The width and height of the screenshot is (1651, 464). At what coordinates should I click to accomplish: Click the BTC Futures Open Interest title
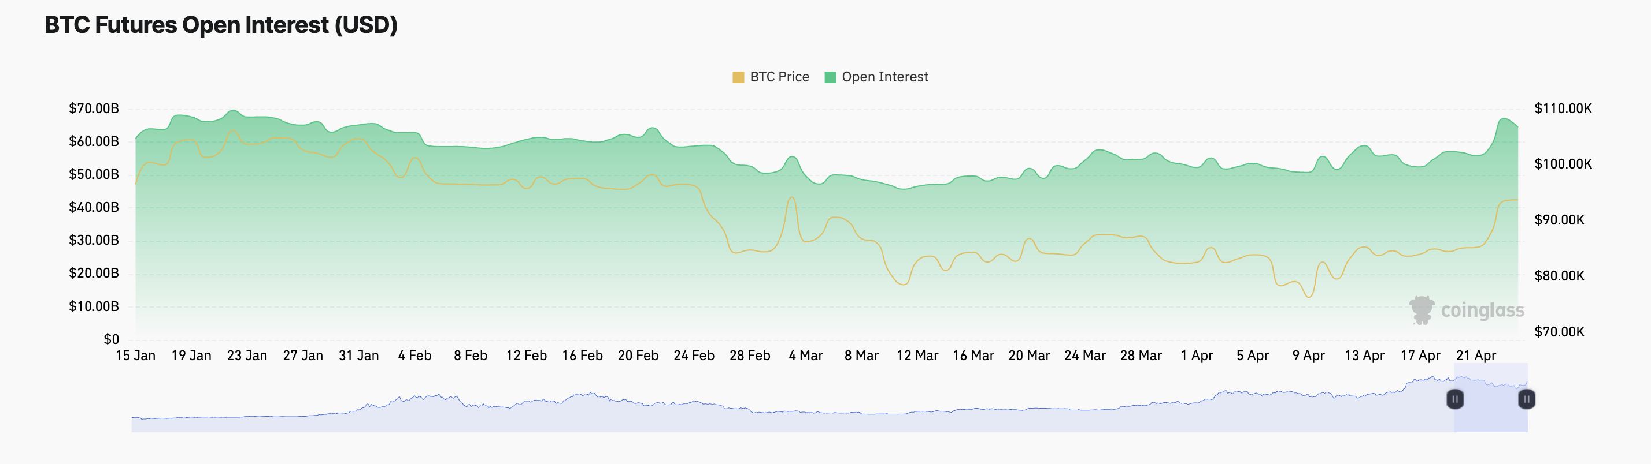pyautogui.click(x=221, y=25)
